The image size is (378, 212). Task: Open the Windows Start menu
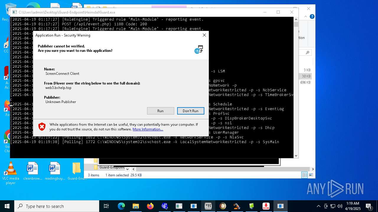(7, 206)
